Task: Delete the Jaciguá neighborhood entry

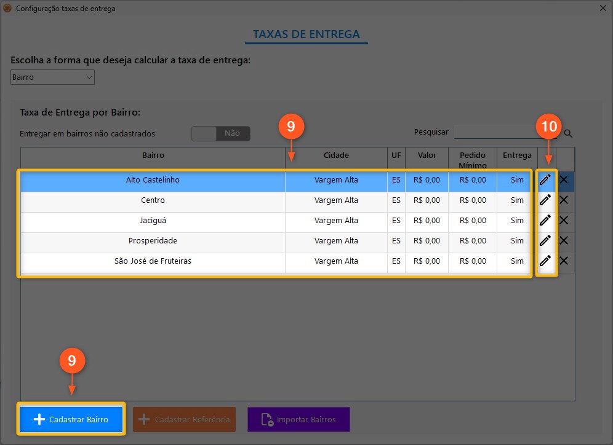Action: [x=563, y=220]
